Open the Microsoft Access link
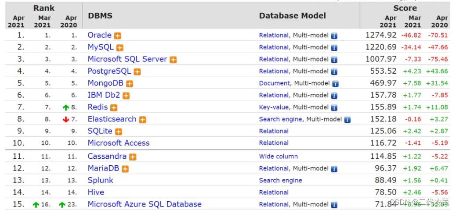 click(x=119, y=143)
